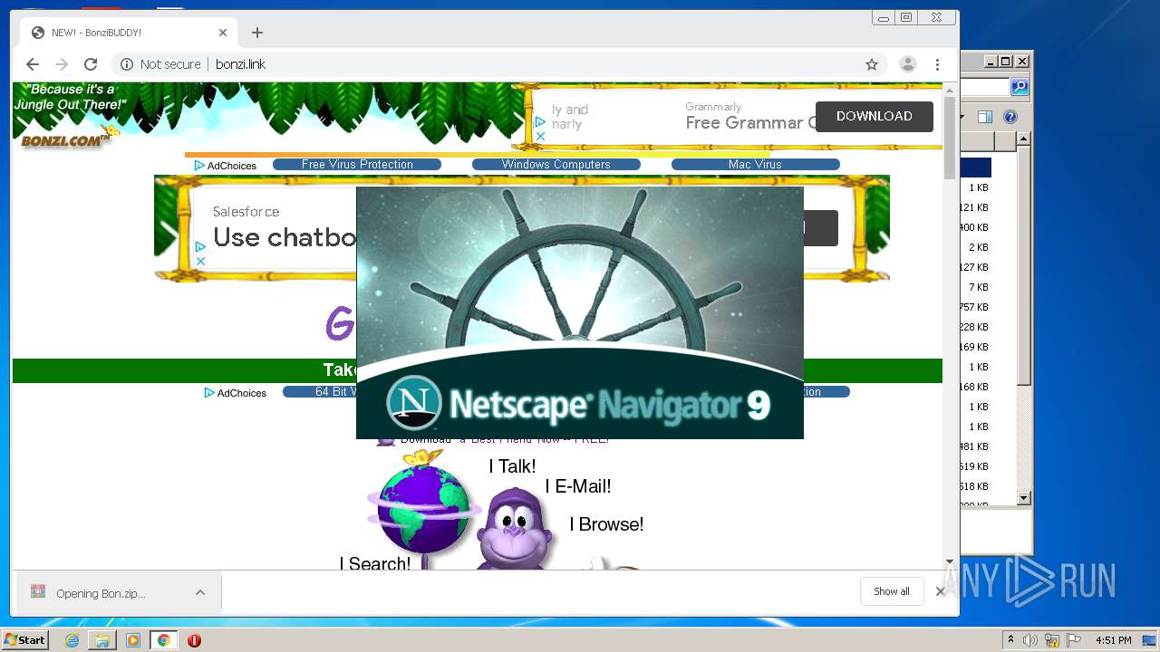Click the 'I Talk!' text
Viewport: 1160px width, 652px height.
(512, 466)
